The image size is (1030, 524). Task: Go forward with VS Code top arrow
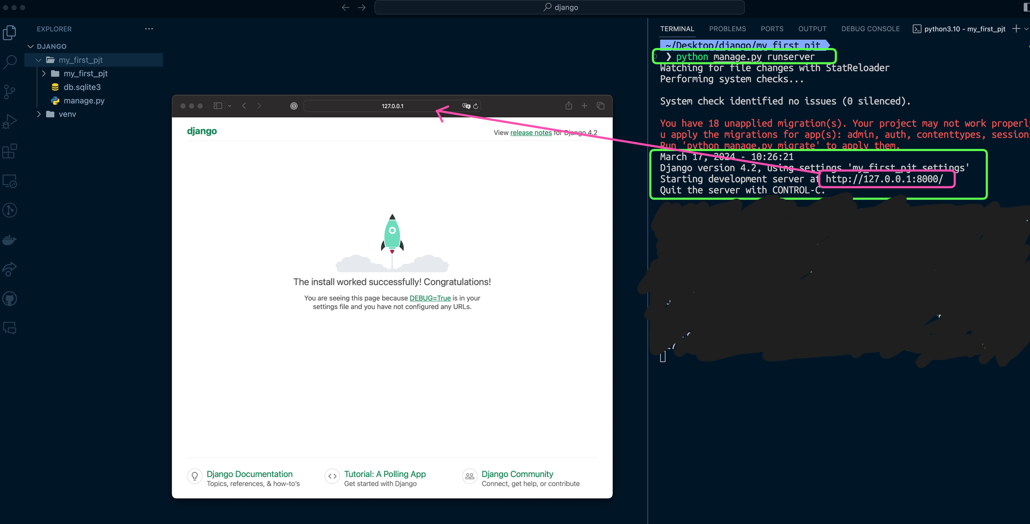(x=362, y=7)
